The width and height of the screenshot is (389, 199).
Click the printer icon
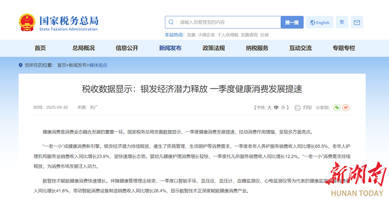click(298, 108)
